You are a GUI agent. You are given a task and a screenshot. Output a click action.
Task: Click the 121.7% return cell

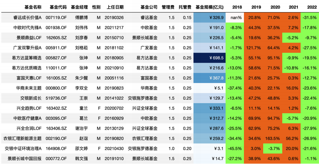tap(254, 48)
